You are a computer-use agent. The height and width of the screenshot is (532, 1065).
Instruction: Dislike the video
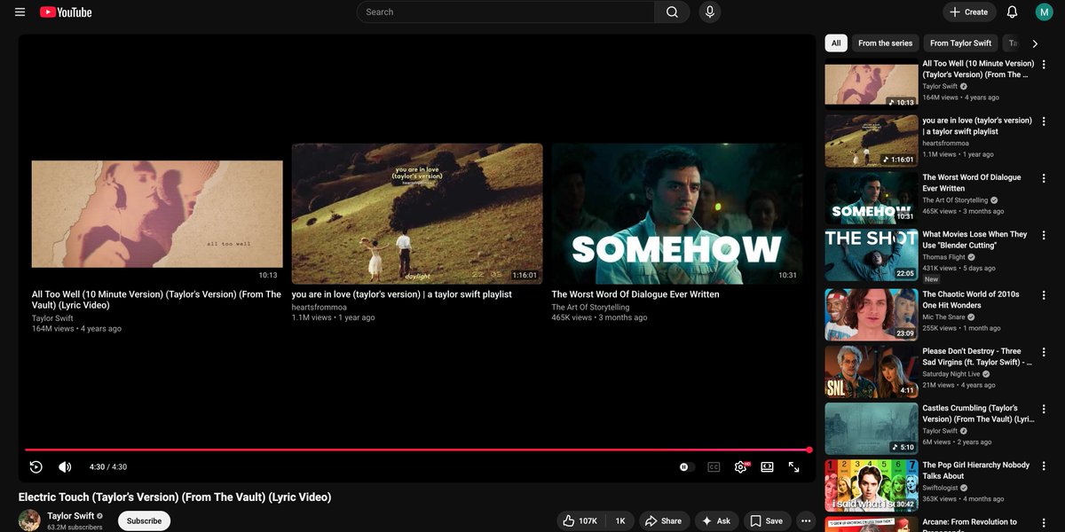[619, 521]
